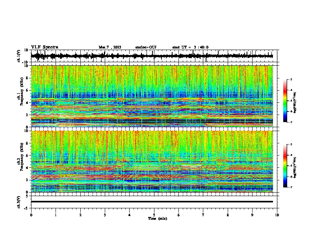Click the ch.1 "Frequency (kHz)" axis label
312x241 pixels.
click(22, 92)
